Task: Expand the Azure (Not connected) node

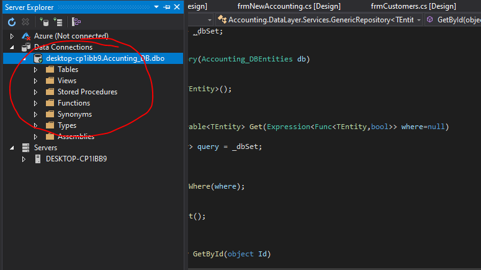Action: (x=12, y=36)
